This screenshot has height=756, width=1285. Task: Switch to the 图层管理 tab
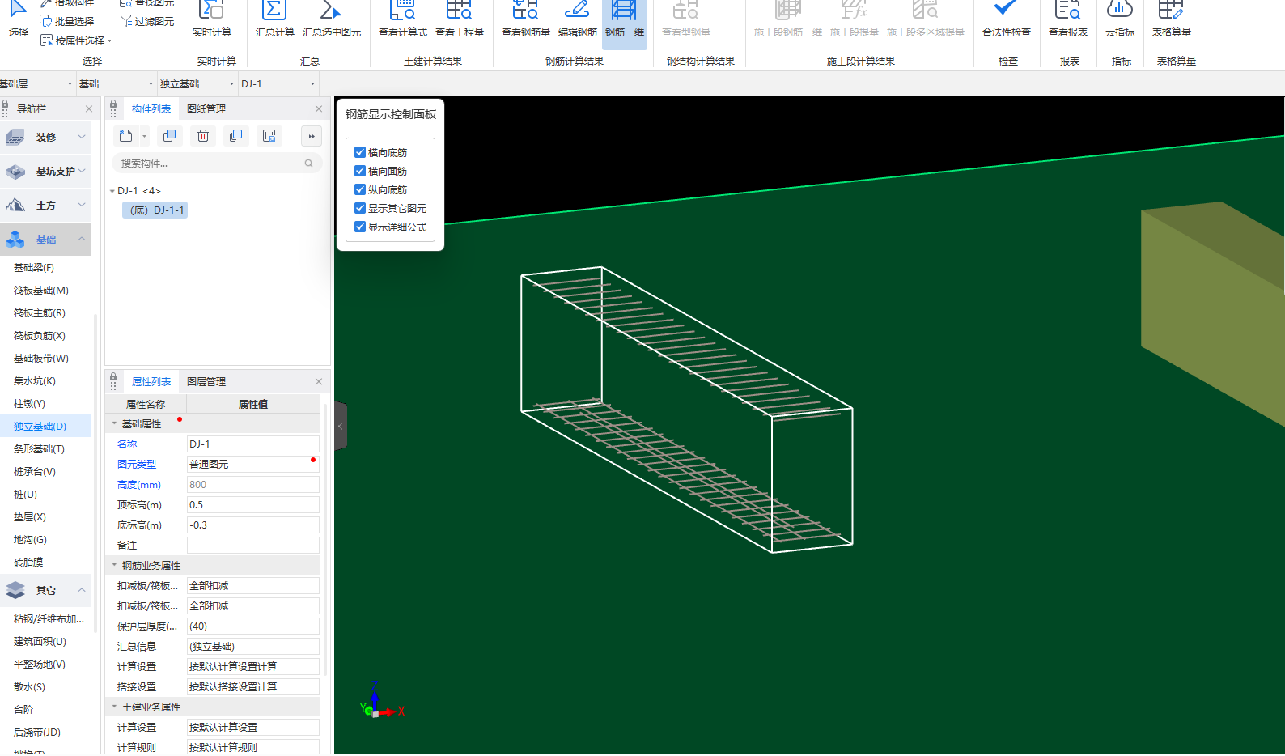[206, 382]
